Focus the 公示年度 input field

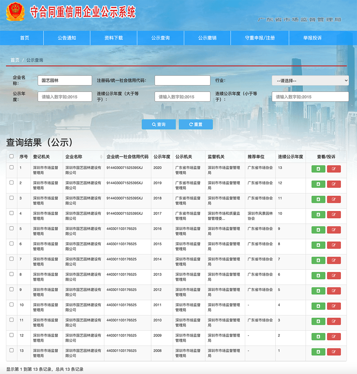point(65,97)
